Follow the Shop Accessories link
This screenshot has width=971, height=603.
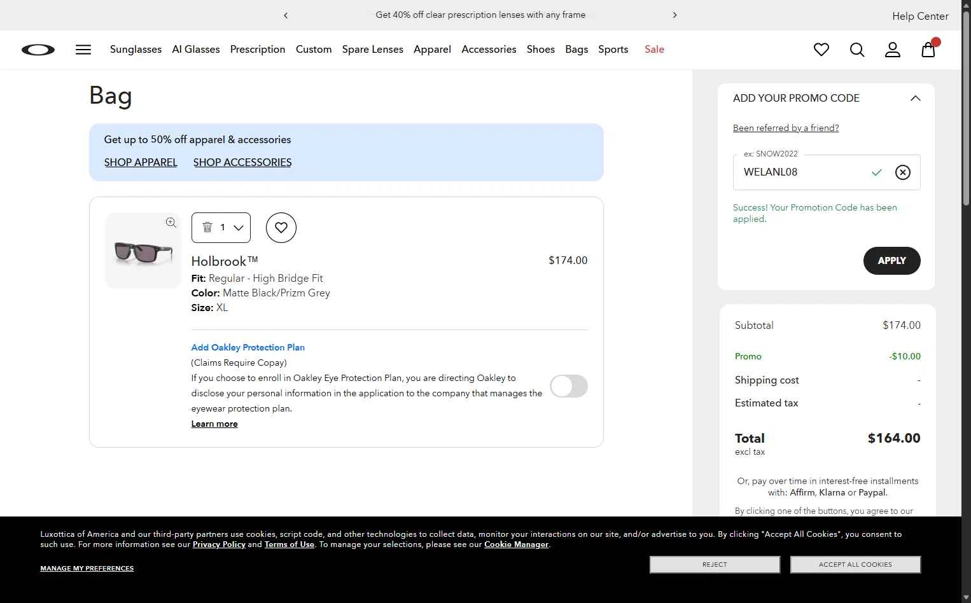coord(242,162)
